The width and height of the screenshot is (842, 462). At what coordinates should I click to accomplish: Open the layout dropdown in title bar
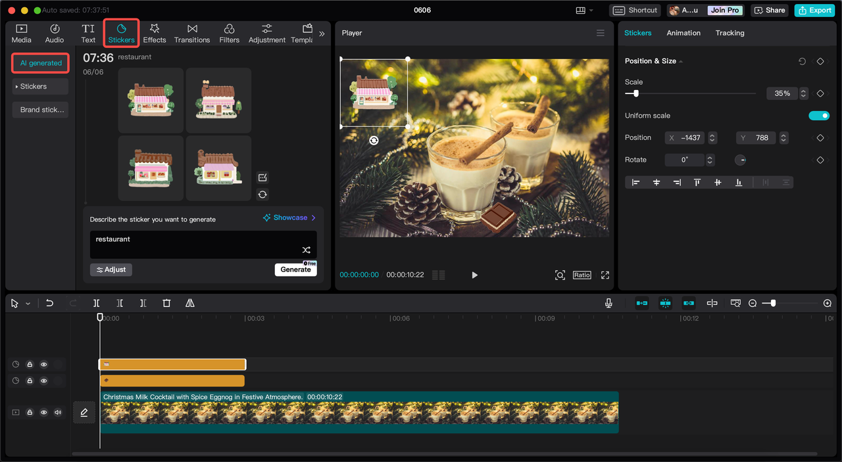(584, 10)
